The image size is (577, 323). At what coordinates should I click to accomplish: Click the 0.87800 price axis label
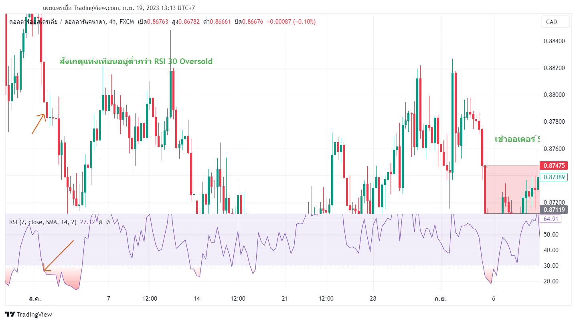[555, 122]
